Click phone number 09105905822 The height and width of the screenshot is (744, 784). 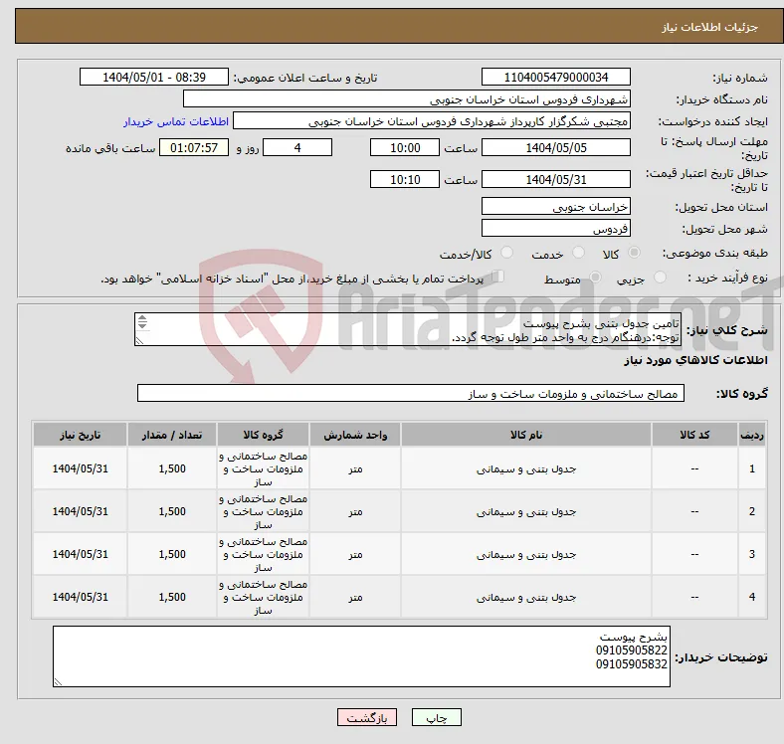coord(632,651)
